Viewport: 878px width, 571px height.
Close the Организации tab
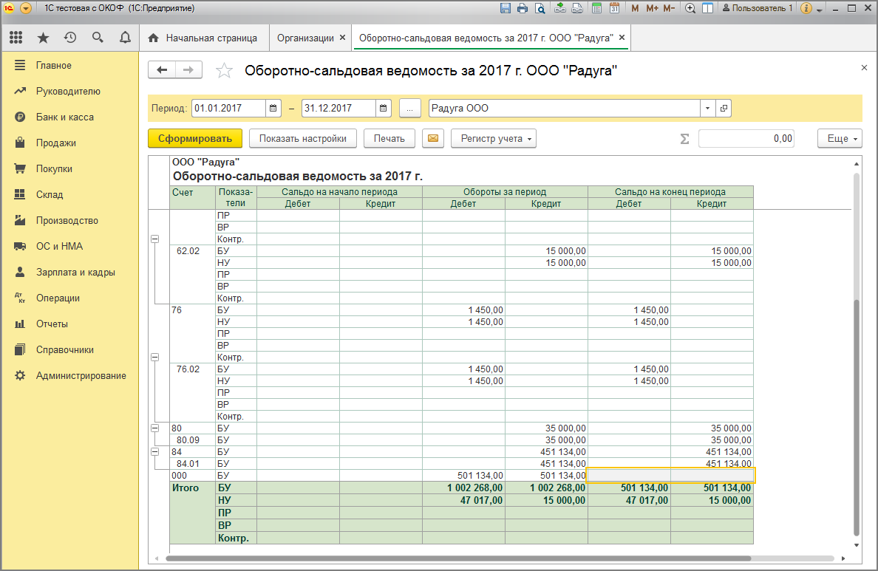click(343, 38)
